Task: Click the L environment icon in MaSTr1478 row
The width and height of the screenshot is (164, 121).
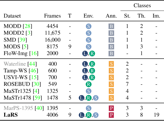Action: 81,97
